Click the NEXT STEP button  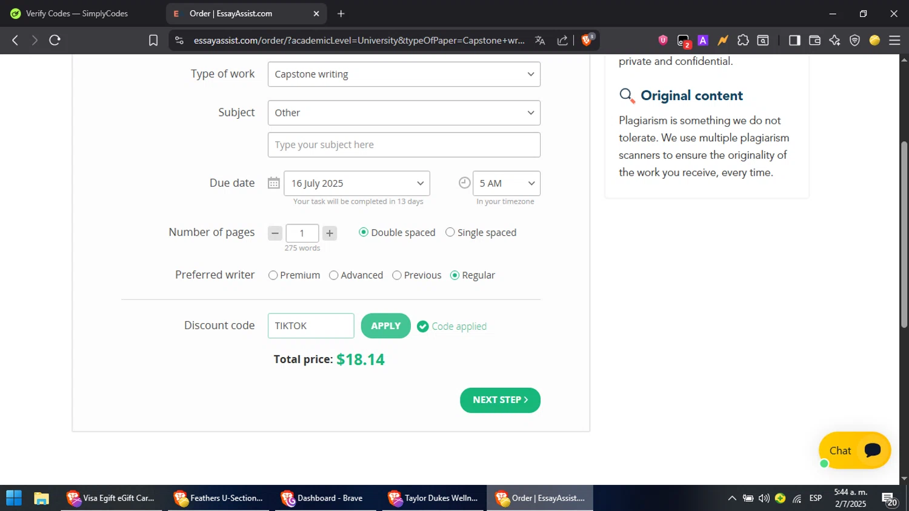[500, 400]
